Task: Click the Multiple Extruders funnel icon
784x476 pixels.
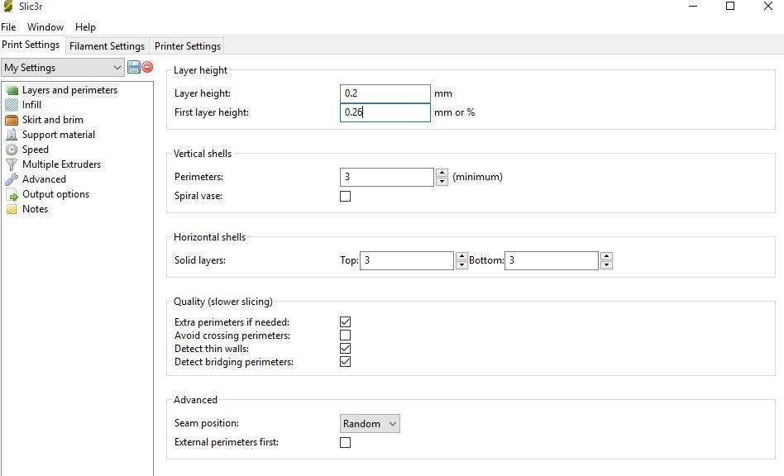Action: [x=12, y=164]
